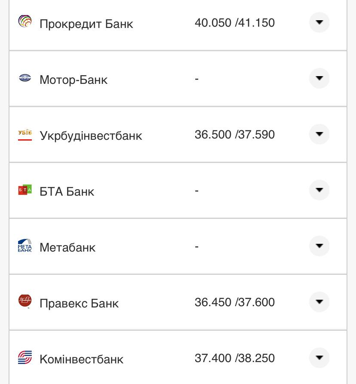
Task: Click the 36.450 /37.600 rate value
Action: point(234,302)
